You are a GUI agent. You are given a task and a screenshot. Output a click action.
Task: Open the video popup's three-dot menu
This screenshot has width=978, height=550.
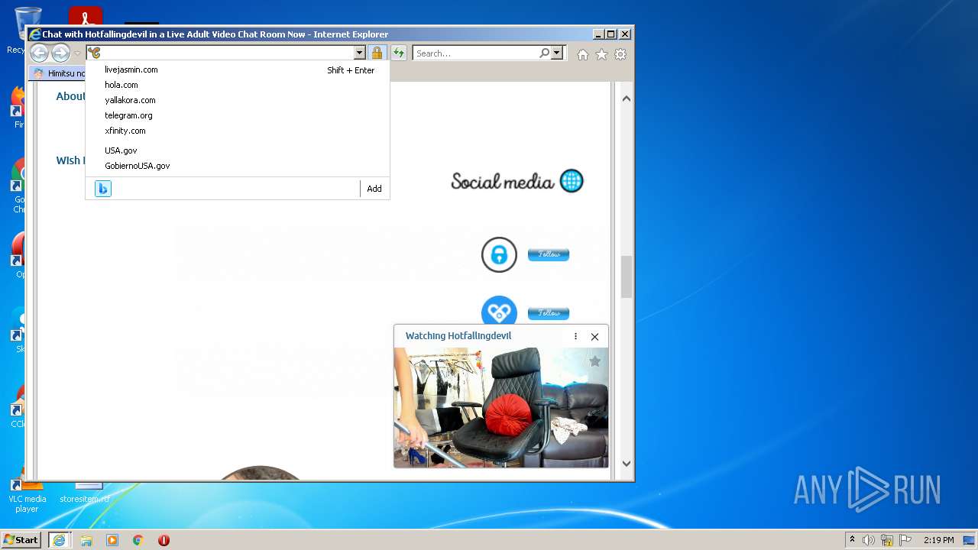coord(575,336)
